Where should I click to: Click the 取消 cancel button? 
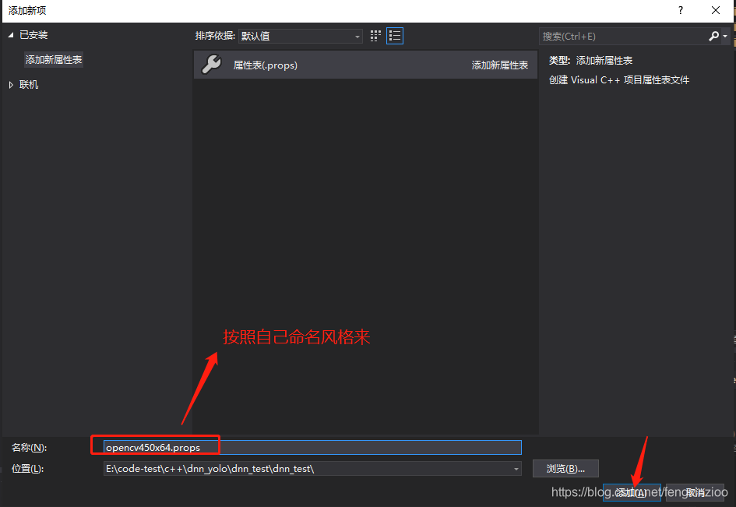696,492
